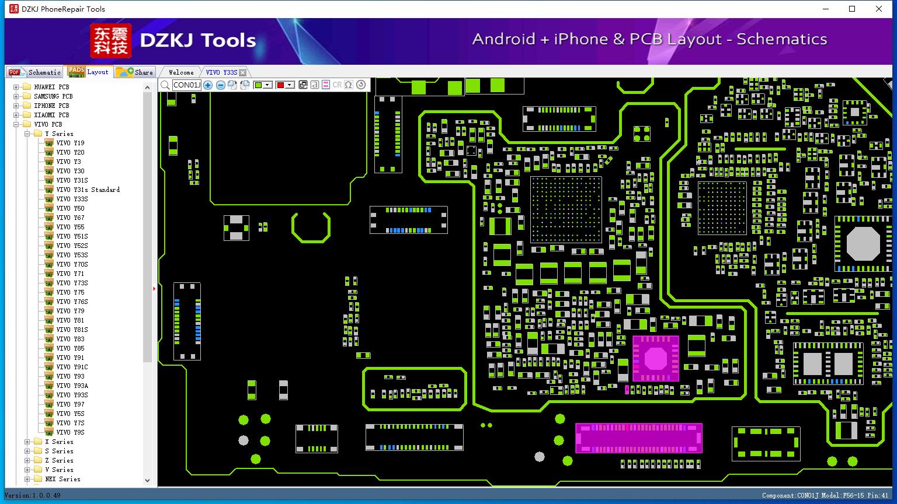
Task: Expand the V Series tree node
Action: tap(27, 470)
